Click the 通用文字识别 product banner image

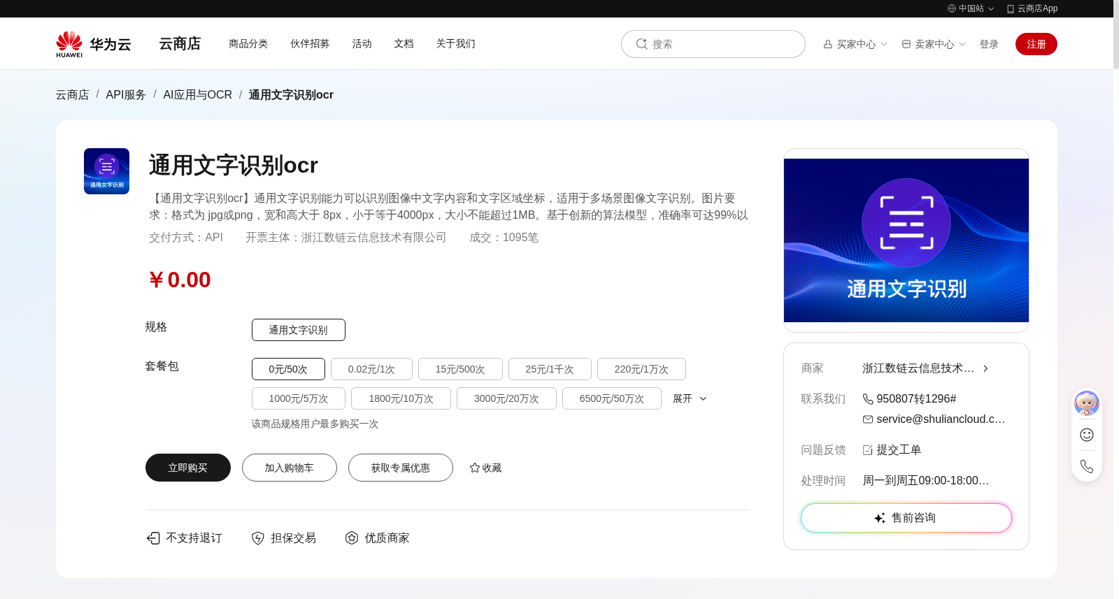click(906, 240)
